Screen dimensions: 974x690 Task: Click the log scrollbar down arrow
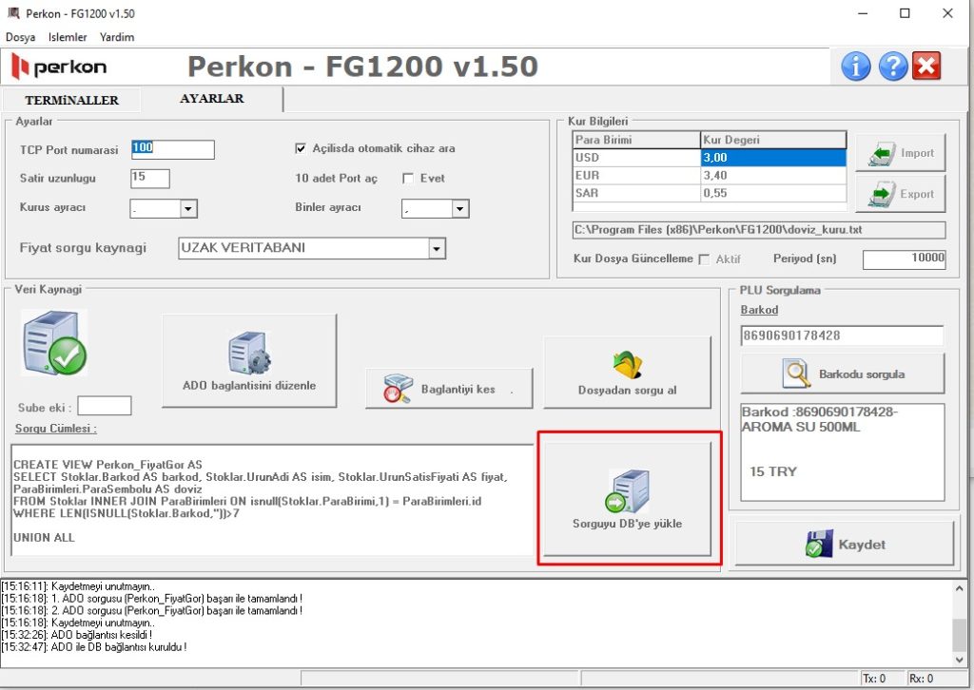[x=959, y=660]
